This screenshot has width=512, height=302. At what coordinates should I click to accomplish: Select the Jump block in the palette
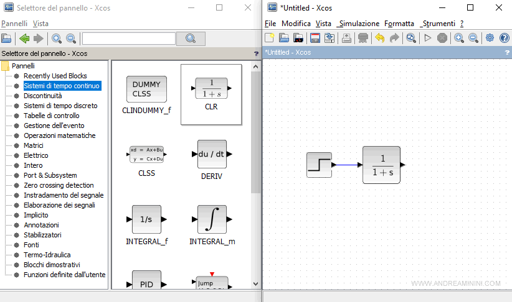tap(212, 281)
